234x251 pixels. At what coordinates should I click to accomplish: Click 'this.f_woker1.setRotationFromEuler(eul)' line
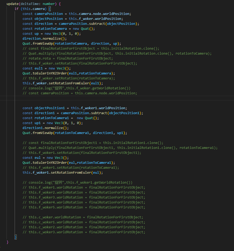pos(63,173)
